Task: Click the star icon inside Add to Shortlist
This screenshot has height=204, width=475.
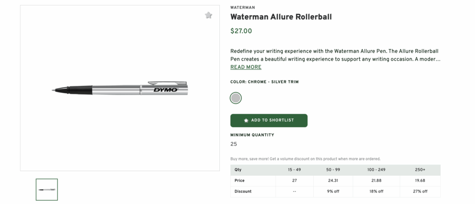Action: [246, 120]
